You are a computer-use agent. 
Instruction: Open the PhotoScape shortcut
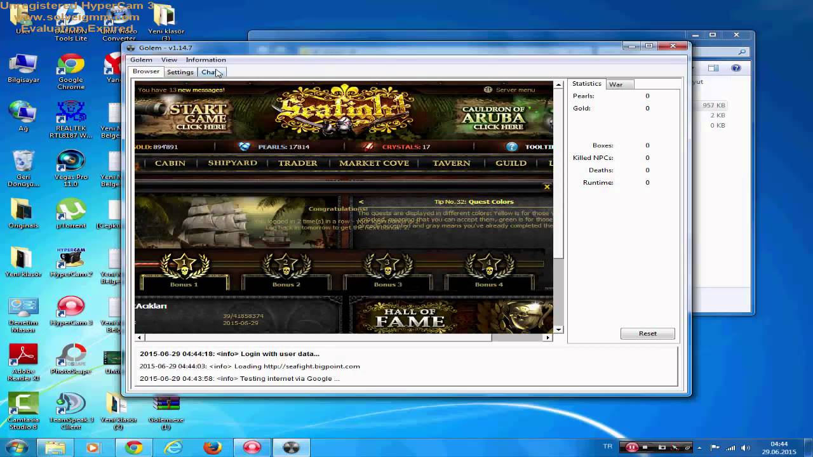tap(71, 359)
